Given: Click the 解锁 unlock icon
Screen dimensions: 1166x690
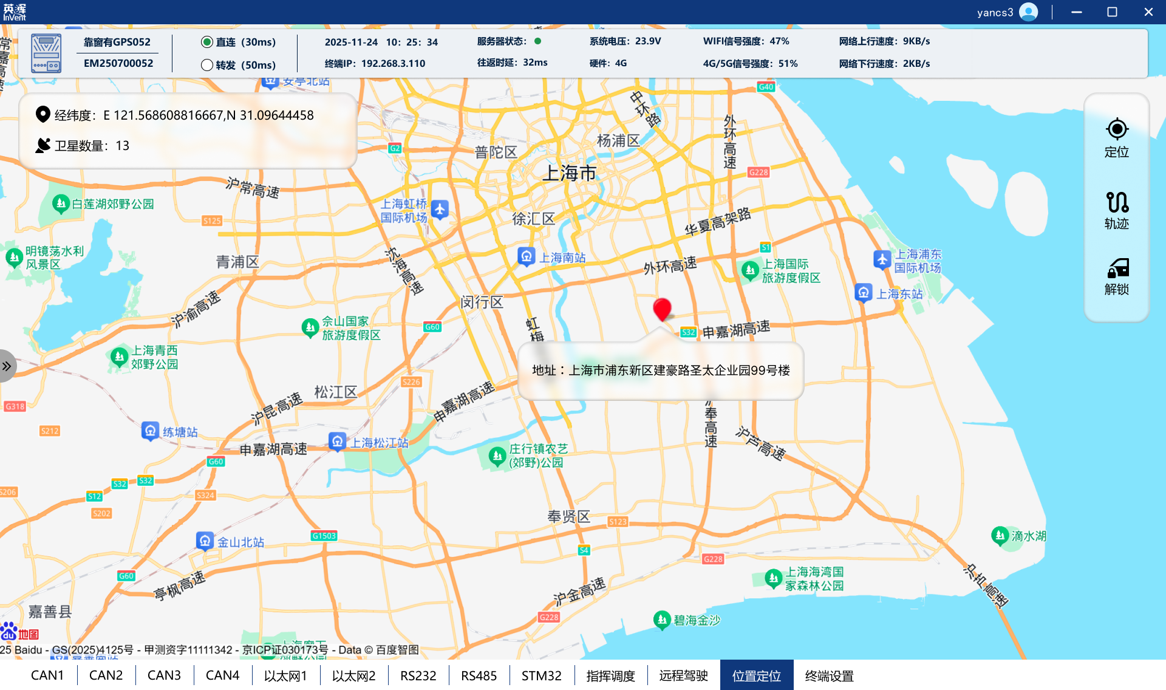Looking at the screenshot, I should pos(1116,268).
